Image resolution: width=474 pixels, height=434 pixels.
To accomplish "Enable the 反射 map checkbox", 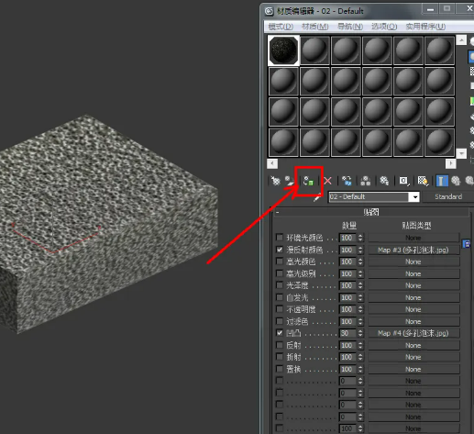I will click(279, 345).
